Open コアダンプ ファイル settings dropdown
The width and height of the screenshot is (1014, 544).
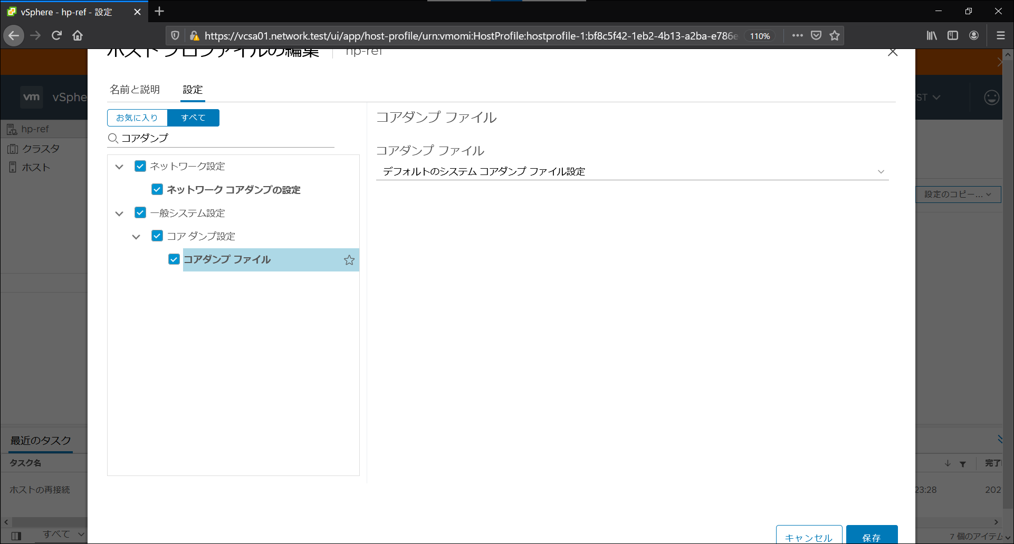click(x=632, y=171)
